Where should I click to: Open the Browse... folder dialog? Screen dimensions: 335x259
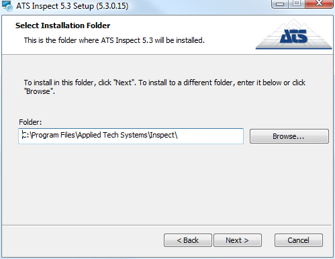(289, 136)
